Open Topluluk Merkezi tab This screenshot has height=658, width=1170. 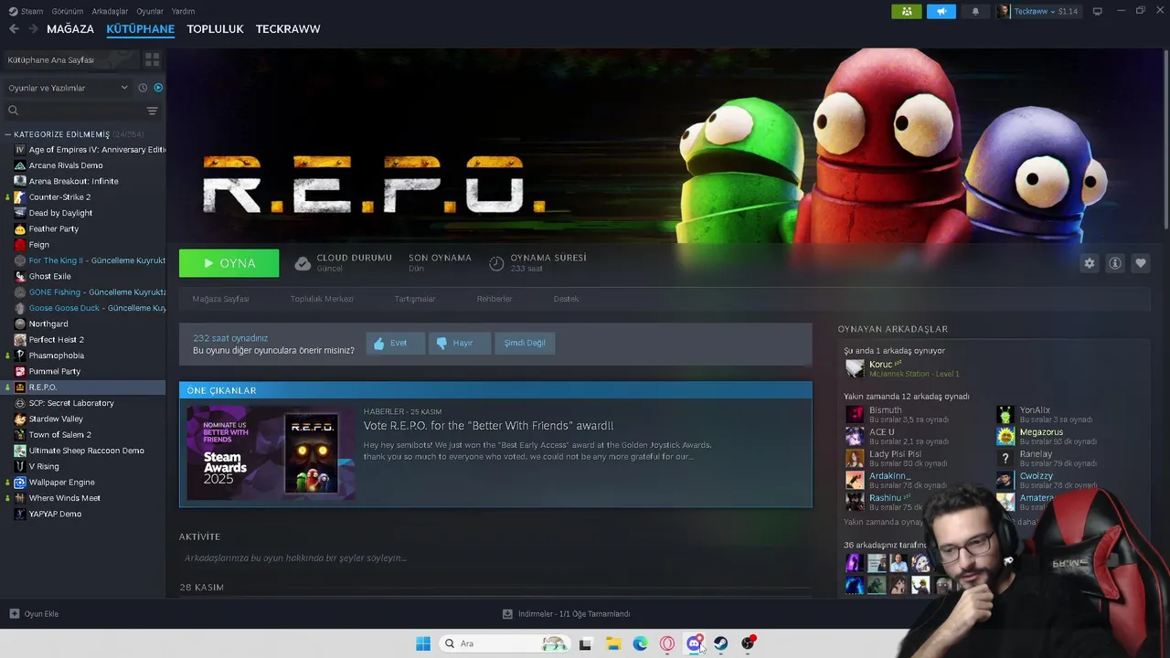tap(322, 299)
